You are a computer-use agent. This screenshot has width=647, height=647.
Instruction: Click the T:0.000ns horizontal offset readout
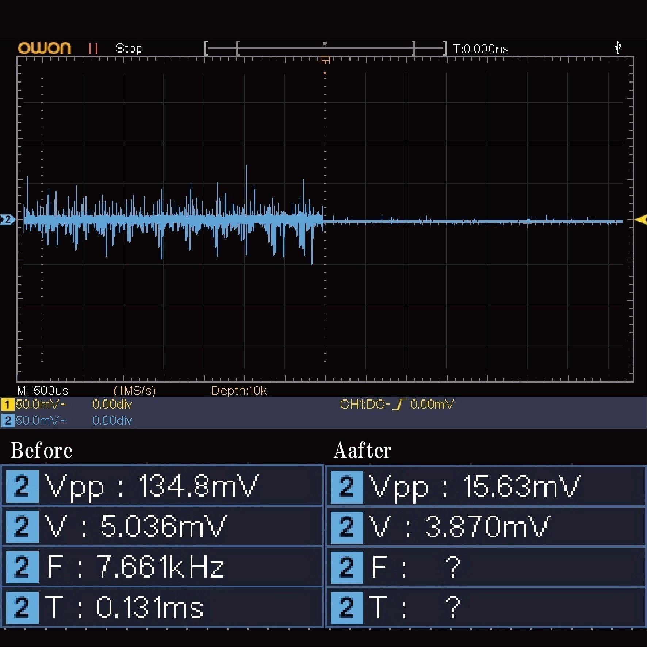481,49
